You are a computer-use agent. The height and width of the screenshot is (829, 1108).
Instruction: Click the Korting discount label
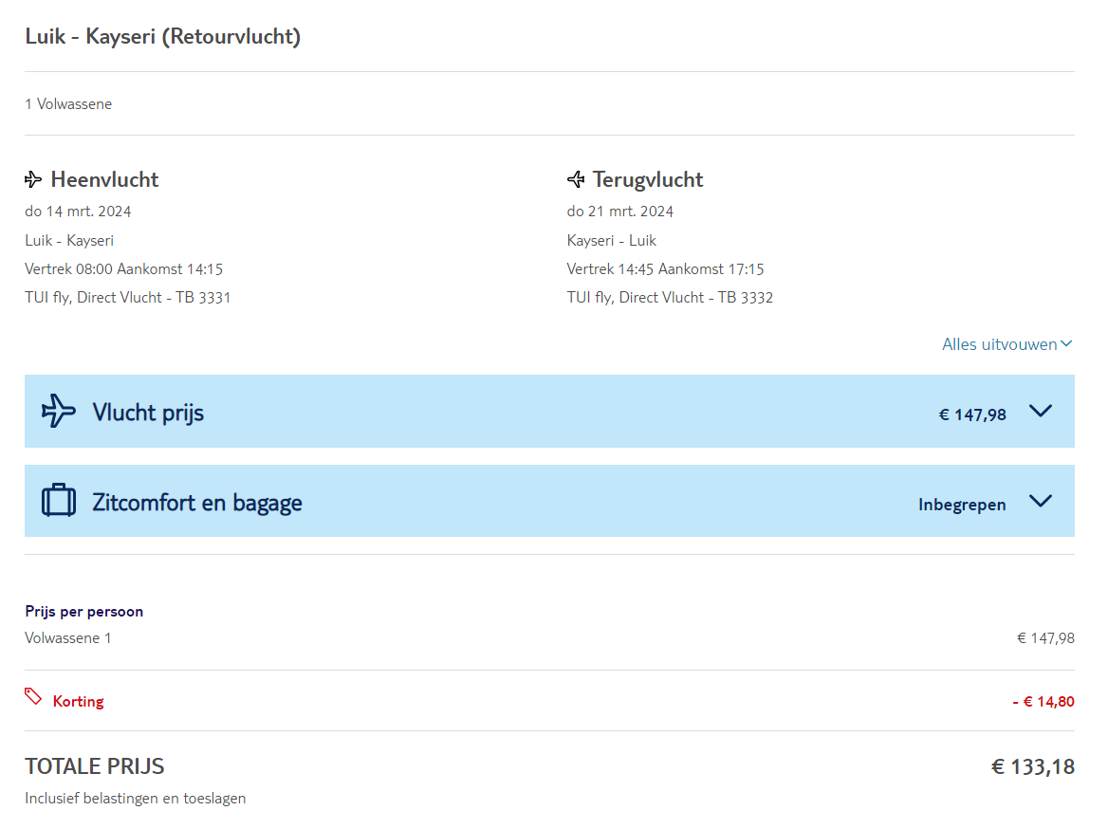[x=79, y=702]
